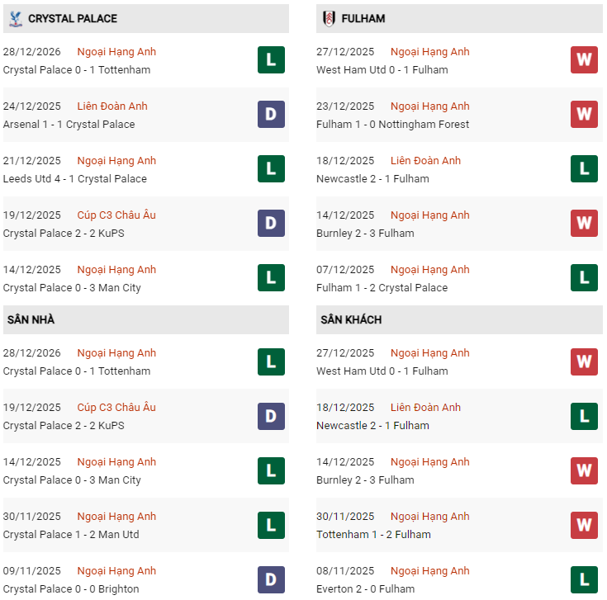Click Ngoại Hạng Anh link dated 23/12/2025

point(429,106)
